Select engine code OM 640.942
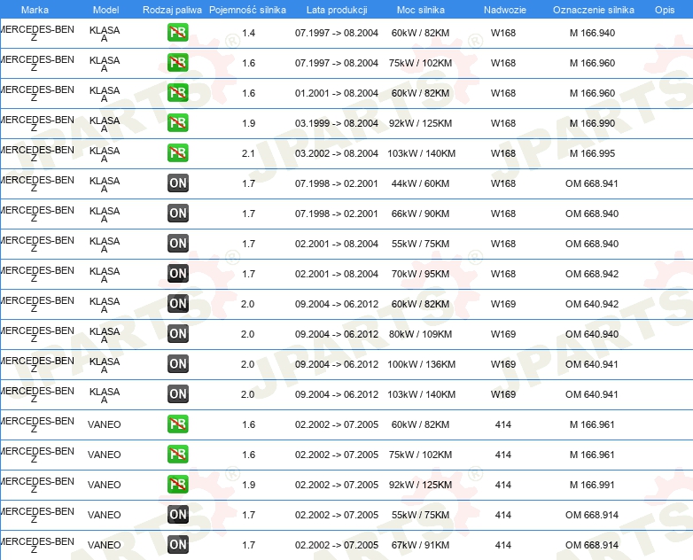Screen dimensions: 693x560 592,304
